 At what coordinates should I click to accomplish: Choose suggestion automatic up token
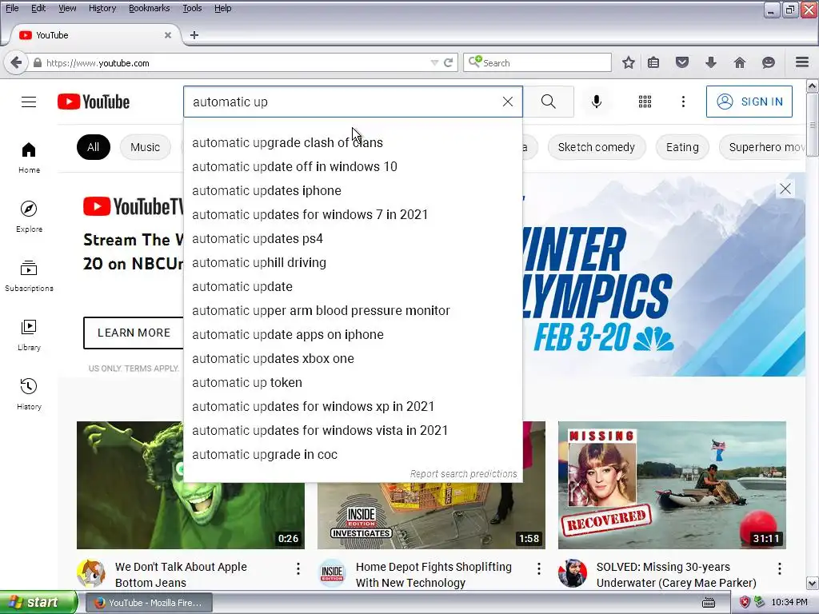(353, 383)
